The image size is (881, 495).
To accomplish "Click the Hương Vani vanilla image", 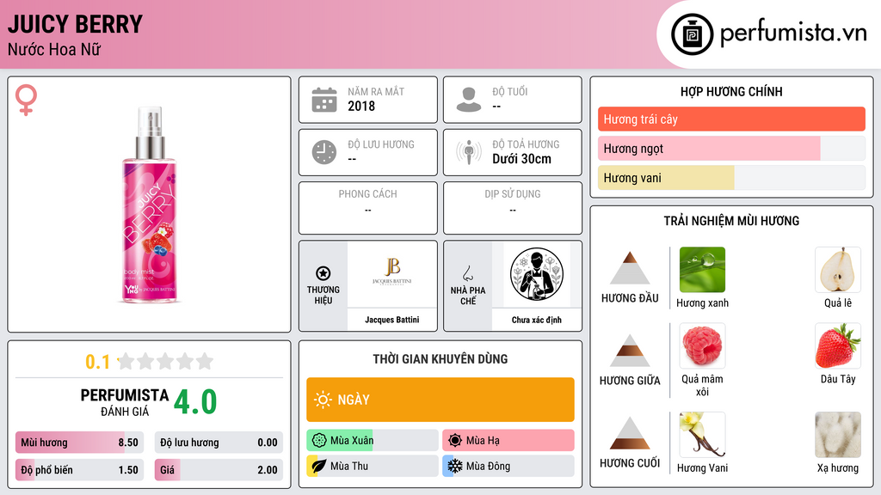I will point(702,434).
